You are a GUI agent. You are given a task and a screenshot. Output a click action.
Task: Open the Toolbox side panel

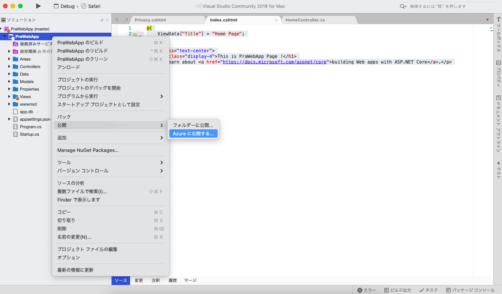[498, 35]
